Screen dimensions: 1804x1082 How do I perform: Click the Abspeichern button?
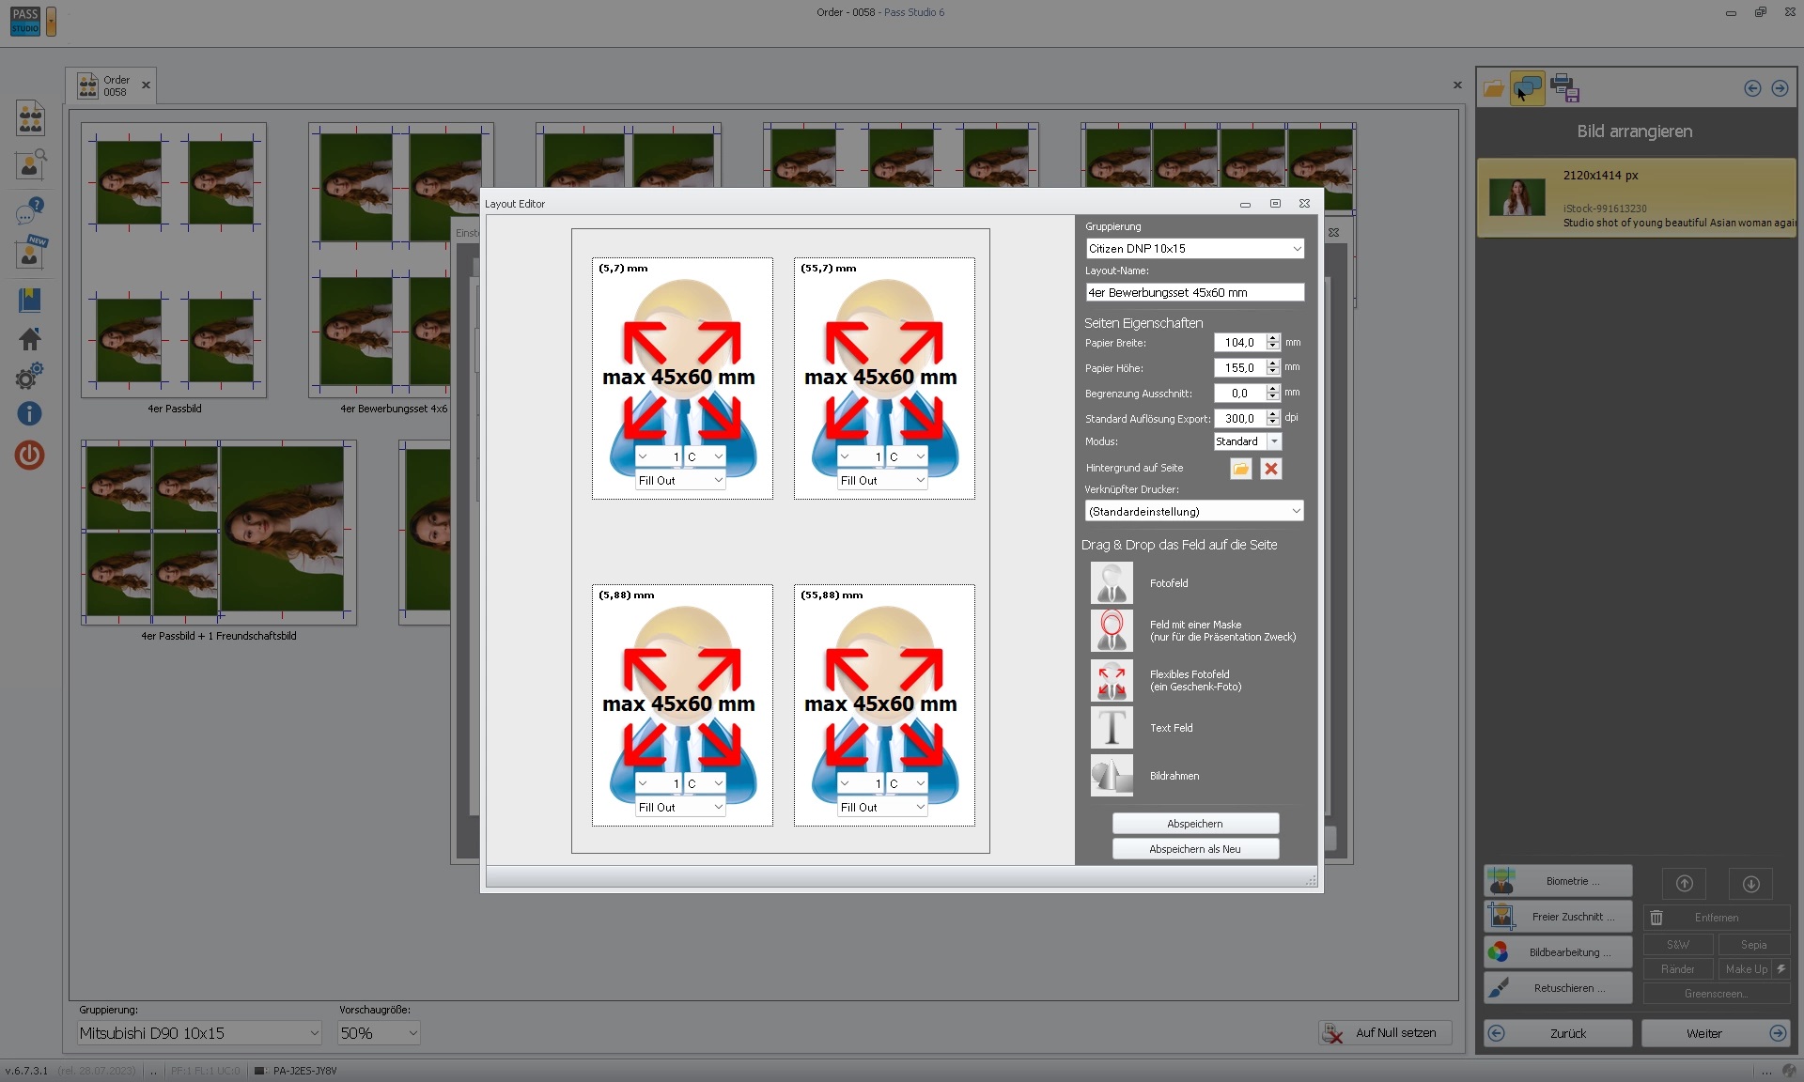click(x=1195, y=823)
